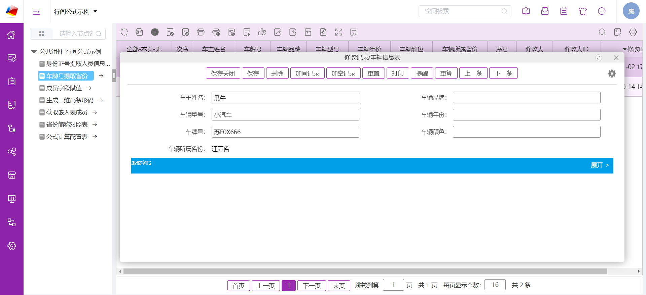Click the search magnifier icon right of toolbar
Image resolution: width=646 pixels, height=295 pixels.
coord(602,32)
